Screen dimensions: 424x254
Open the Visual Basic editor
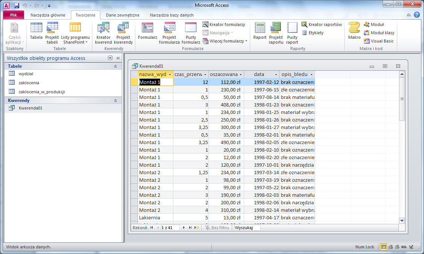tap(378, 41)
